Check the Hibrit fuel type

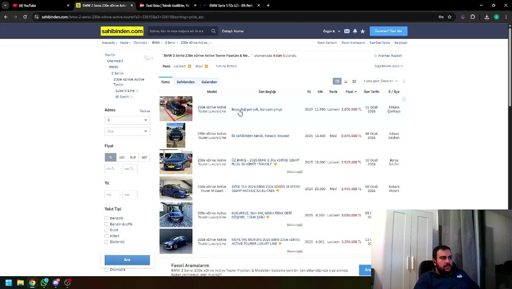pyautogui.click(x=107, y=236)
